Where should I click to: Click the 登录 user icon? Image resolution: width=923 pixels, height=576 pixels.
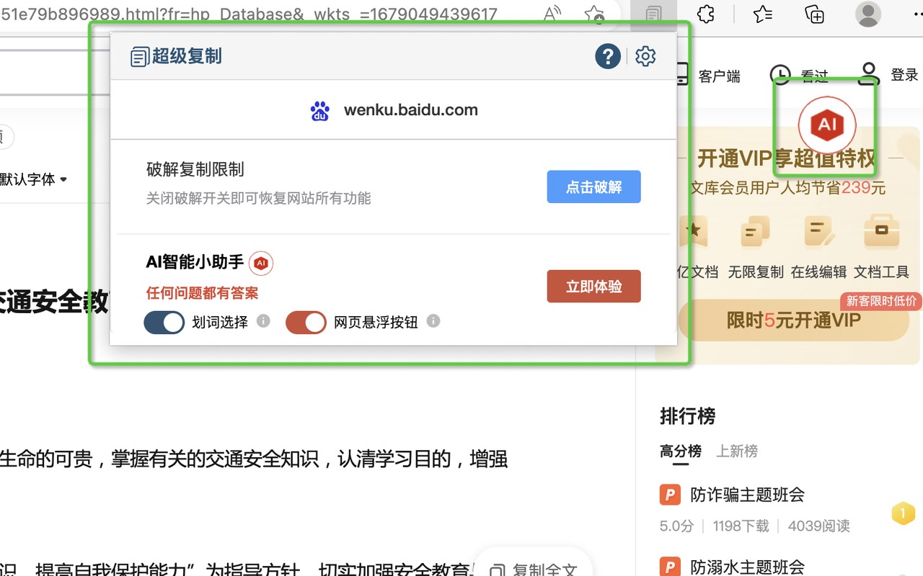click(868, 73)
